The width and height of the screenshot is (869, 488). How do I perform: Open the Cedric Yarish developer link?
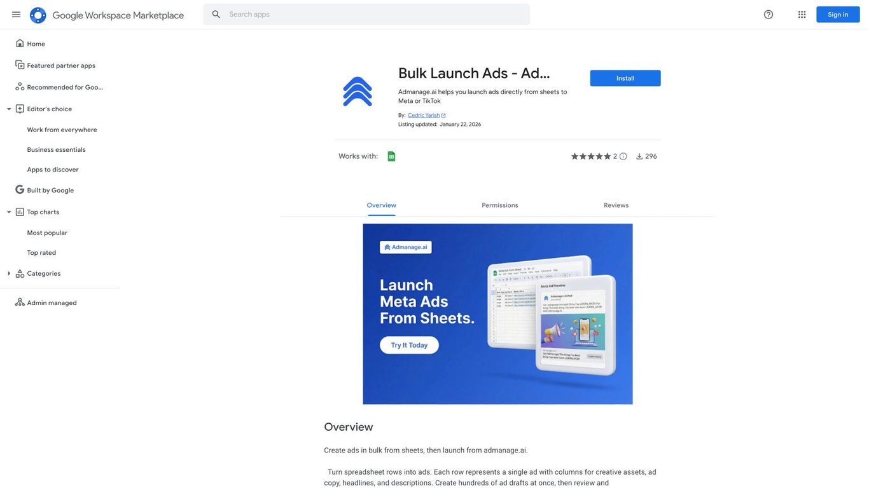click(x=424, y=116)
